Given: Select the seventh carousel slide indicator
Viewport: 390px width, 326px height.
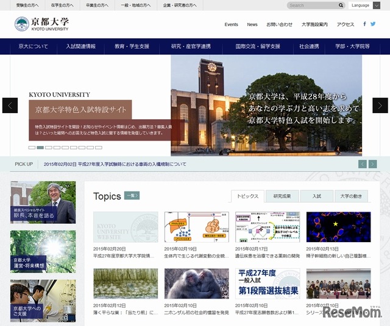Looking at the screenshot, I should click(82, 147).
